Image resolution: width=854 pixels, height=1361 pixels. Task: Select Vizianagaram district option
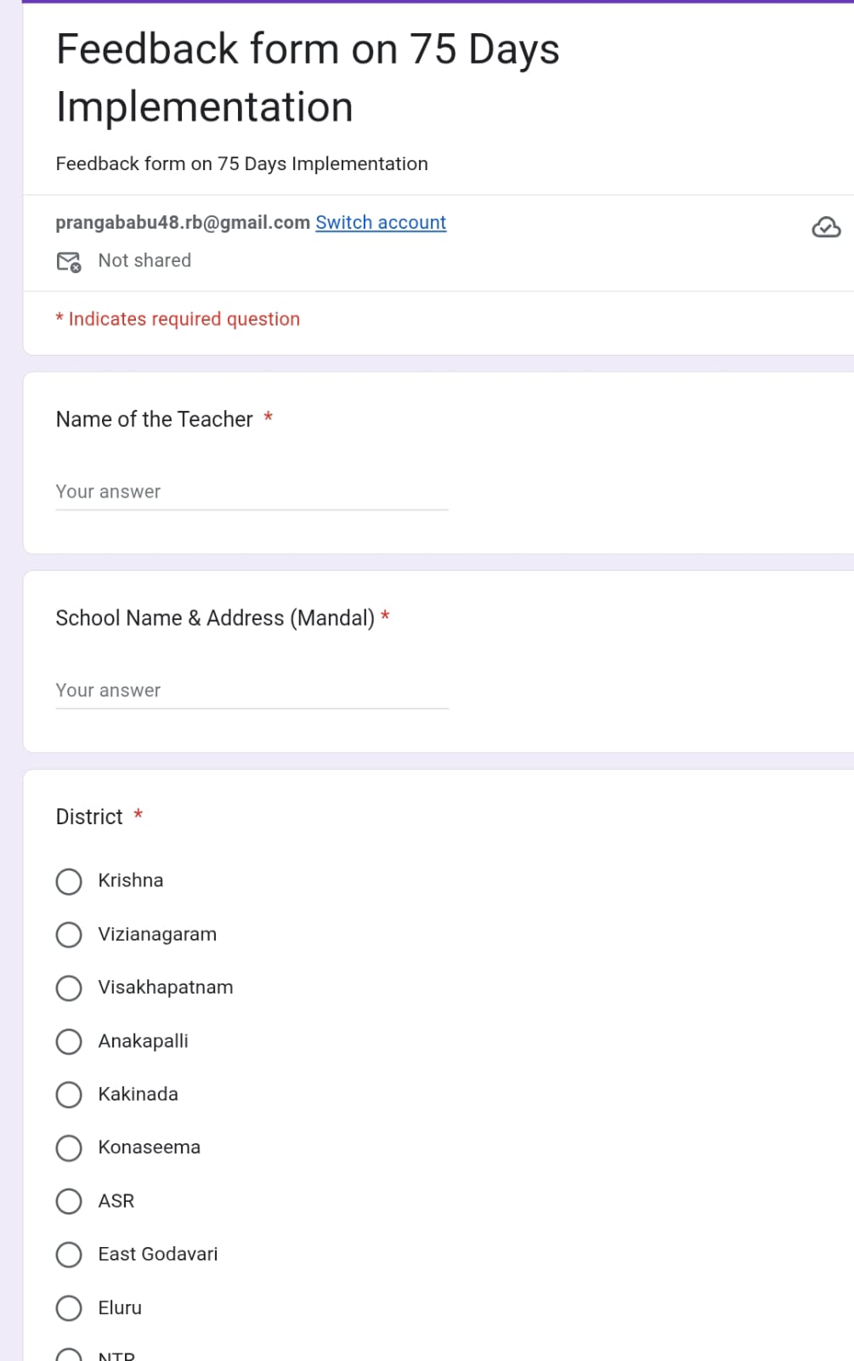pyautogui.click(x=69, y=935)
